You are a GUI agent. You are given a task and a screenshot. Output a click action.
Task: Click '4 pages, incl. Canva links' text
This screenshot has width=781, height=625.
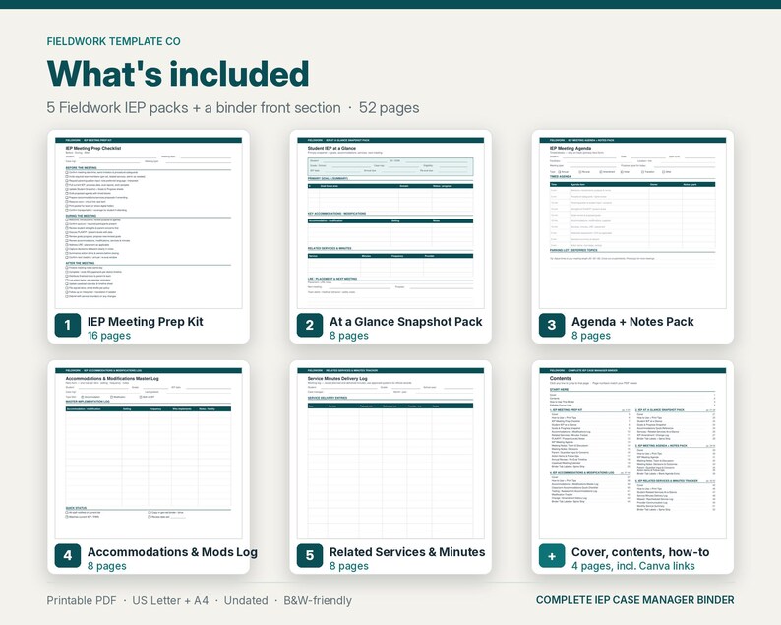633,566
